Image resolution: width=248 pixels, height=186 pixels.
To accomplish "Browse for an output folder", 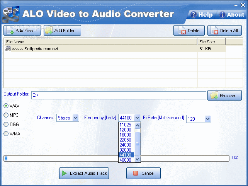I will coord(224,95).
